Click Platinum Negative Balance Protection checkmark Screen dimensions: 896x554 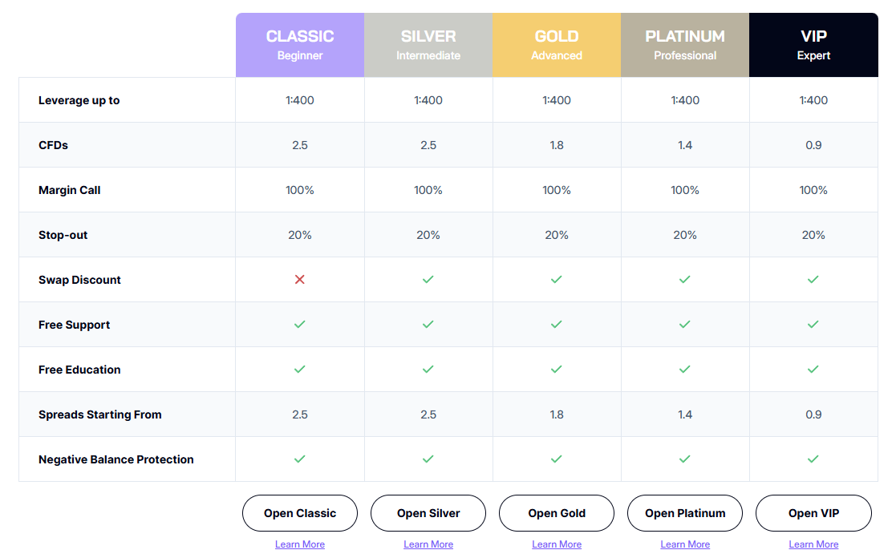point(684,459)
